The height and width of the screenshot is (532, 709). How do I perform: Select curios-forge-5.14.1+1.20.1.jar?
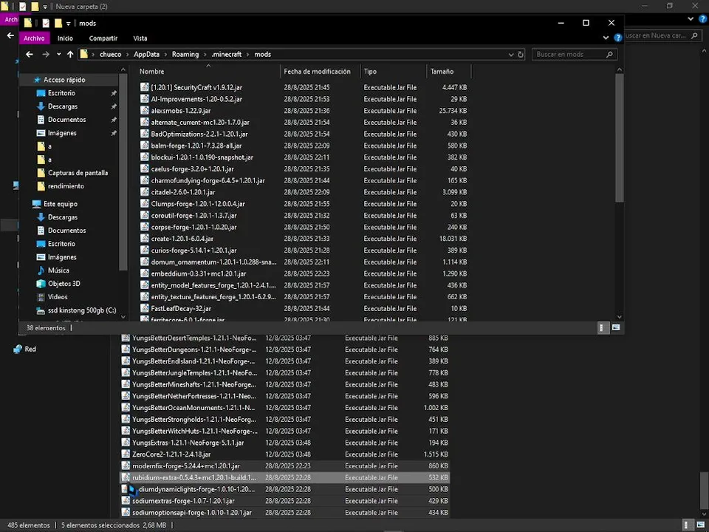point(193,250)
